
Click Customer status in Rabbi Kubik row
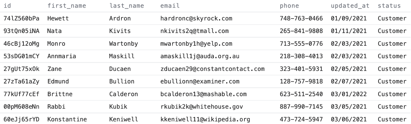392,107
